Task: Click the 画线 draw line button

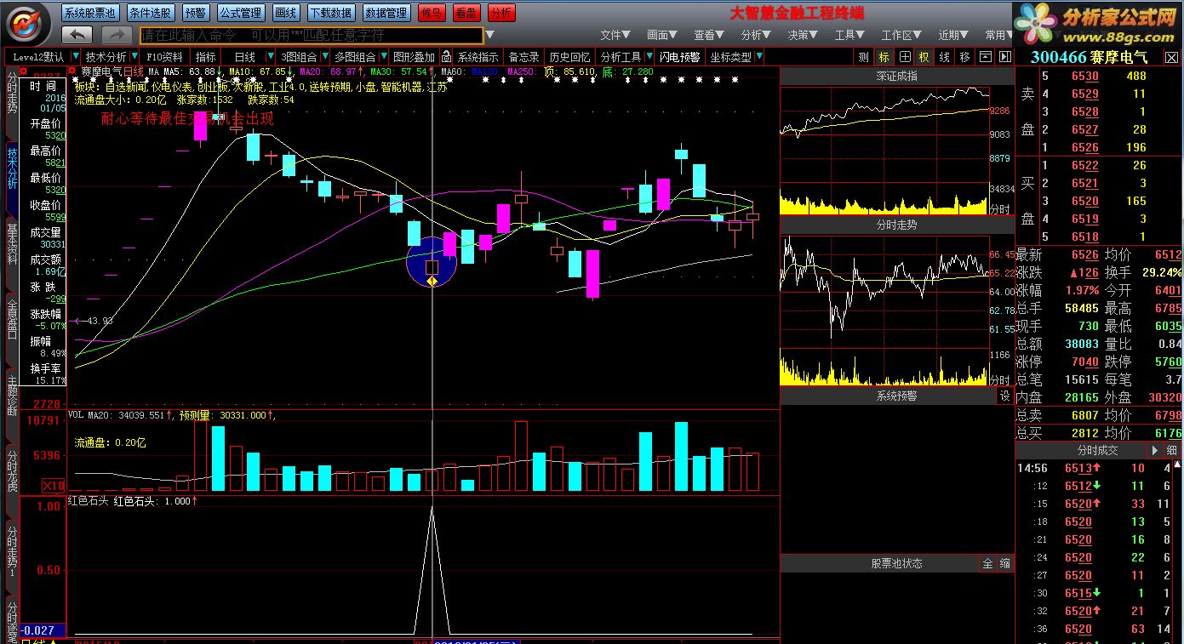Action: [286, 13]
